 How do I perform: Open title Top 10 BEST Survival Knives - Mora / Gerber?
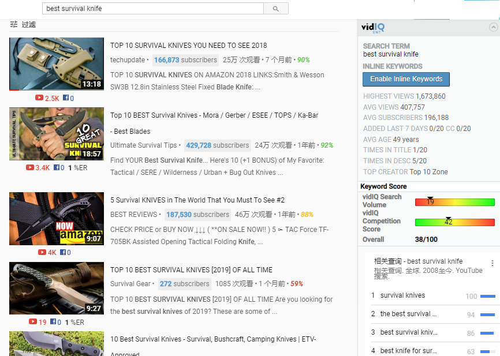tap(214, 123)
